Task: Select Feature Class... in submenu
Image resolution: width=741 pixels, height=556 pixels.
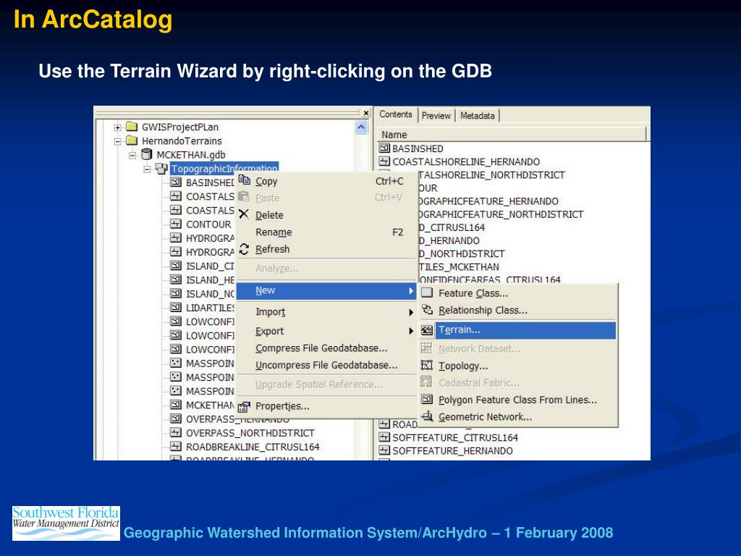Action: tap(518, 293)
